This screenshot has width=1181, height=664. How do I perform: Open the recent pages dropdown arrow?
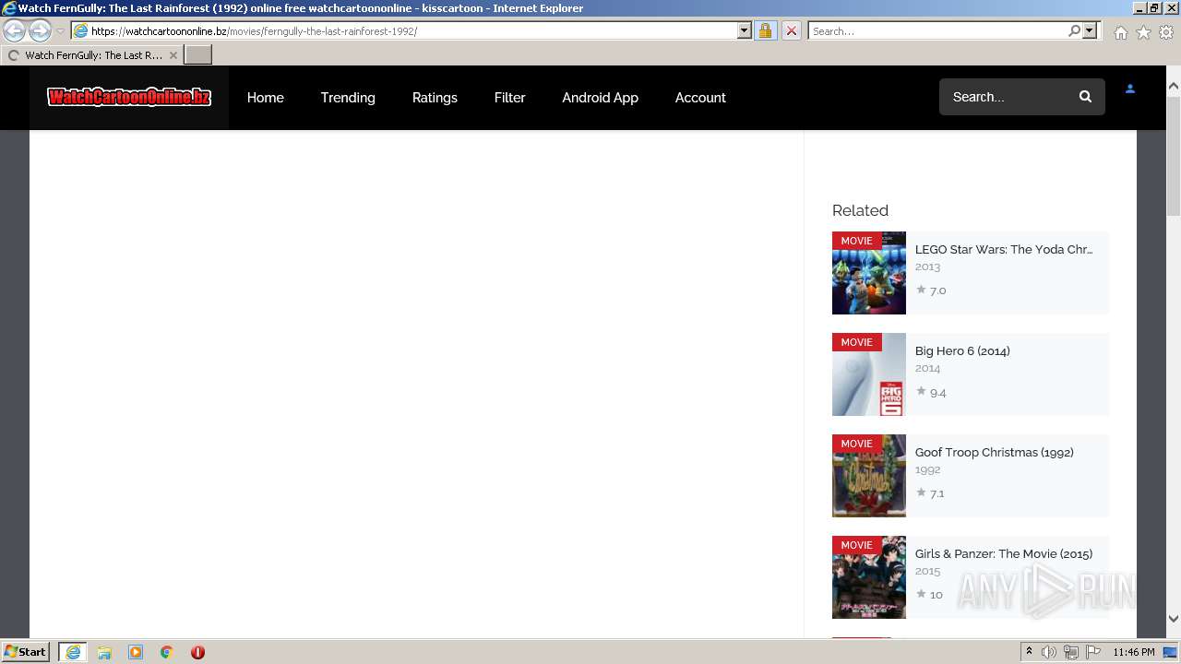(x=60, y=31)
